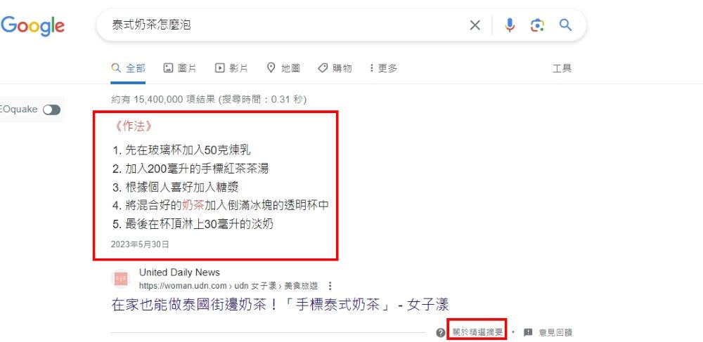Click the woman.udn.com URL breadcrumb
Image resolution: width=703 pixels, height=342 pixels.
[228, 286]
